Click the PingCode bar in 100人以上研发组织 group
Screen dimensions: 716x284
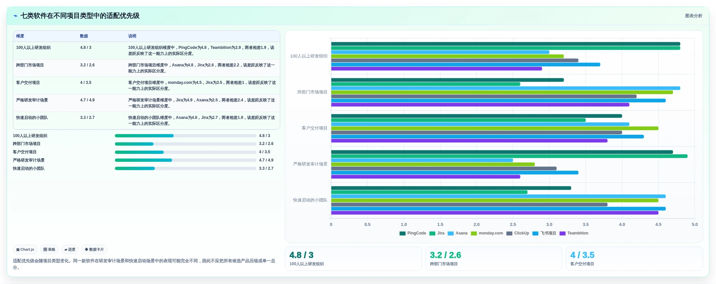click(x=506, y=44)
